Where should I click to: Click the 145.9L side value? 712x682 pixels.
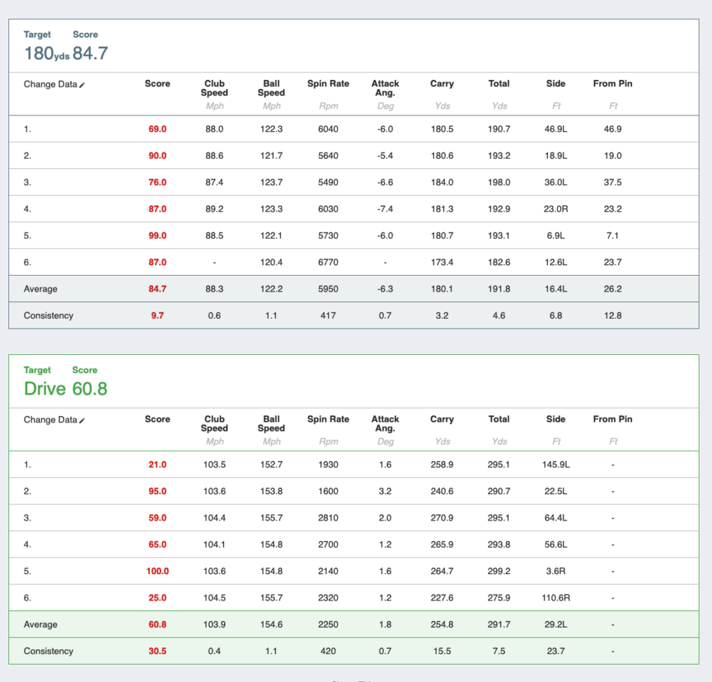click(x=556, y=465)
